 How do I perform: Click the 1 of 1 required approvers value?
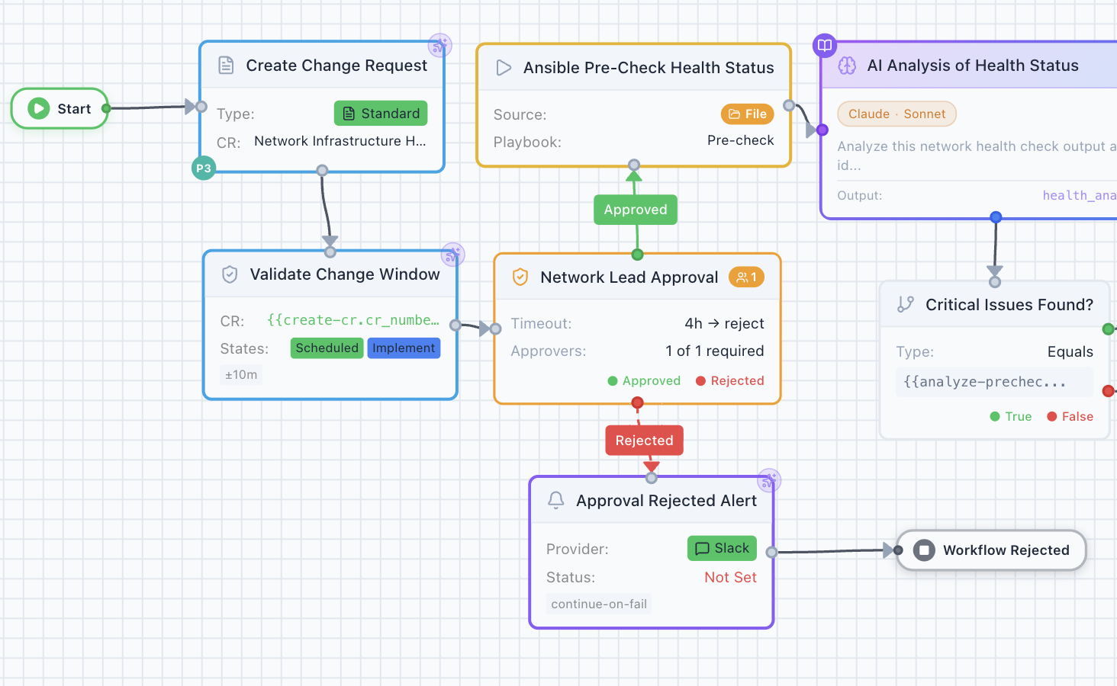[x=715, y=351]
